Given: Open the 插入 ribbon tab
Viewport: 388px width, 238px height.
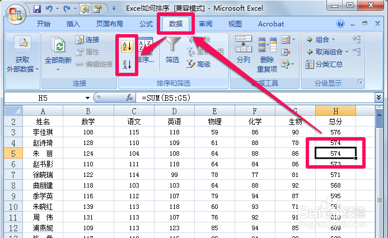Looking at the screenshot, I should tap(73, 24).
